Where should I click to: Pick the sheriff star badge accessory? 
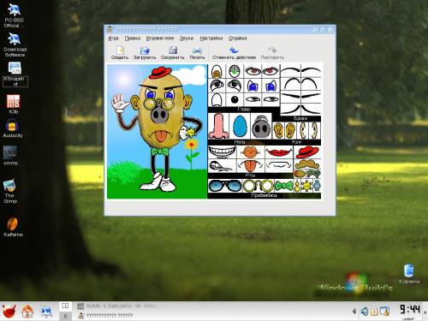[306, 186]
